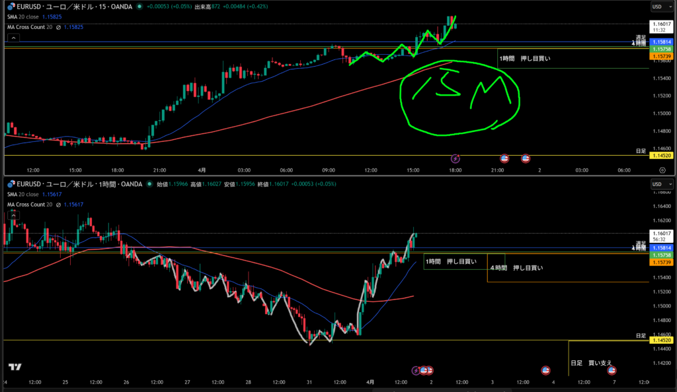Select the 4時間 押し目買い text label
The height and width of the screenshot is (392, 677).
click(516, 268)
